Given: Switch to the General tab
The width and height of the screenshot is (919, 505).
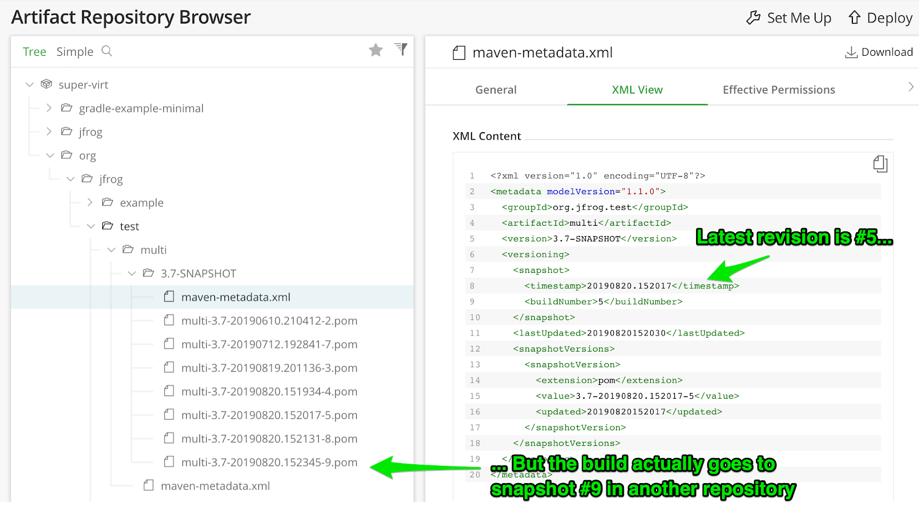Looking at the screenshot, I should pyautogui.click(x=496, y=90).
